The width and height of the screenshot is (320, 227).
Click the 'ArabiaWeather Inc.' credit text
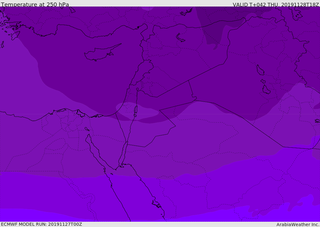click(x=298, y=225)
